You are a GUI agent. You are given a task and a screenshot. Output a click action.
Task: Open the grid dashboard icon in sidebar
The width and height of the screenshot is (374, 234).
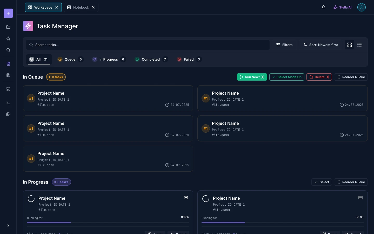[x=8, y=89]
